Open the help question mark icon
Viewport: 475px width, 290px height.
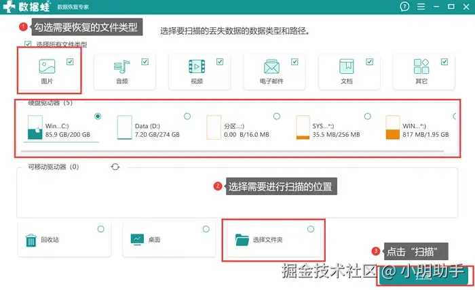404,6
